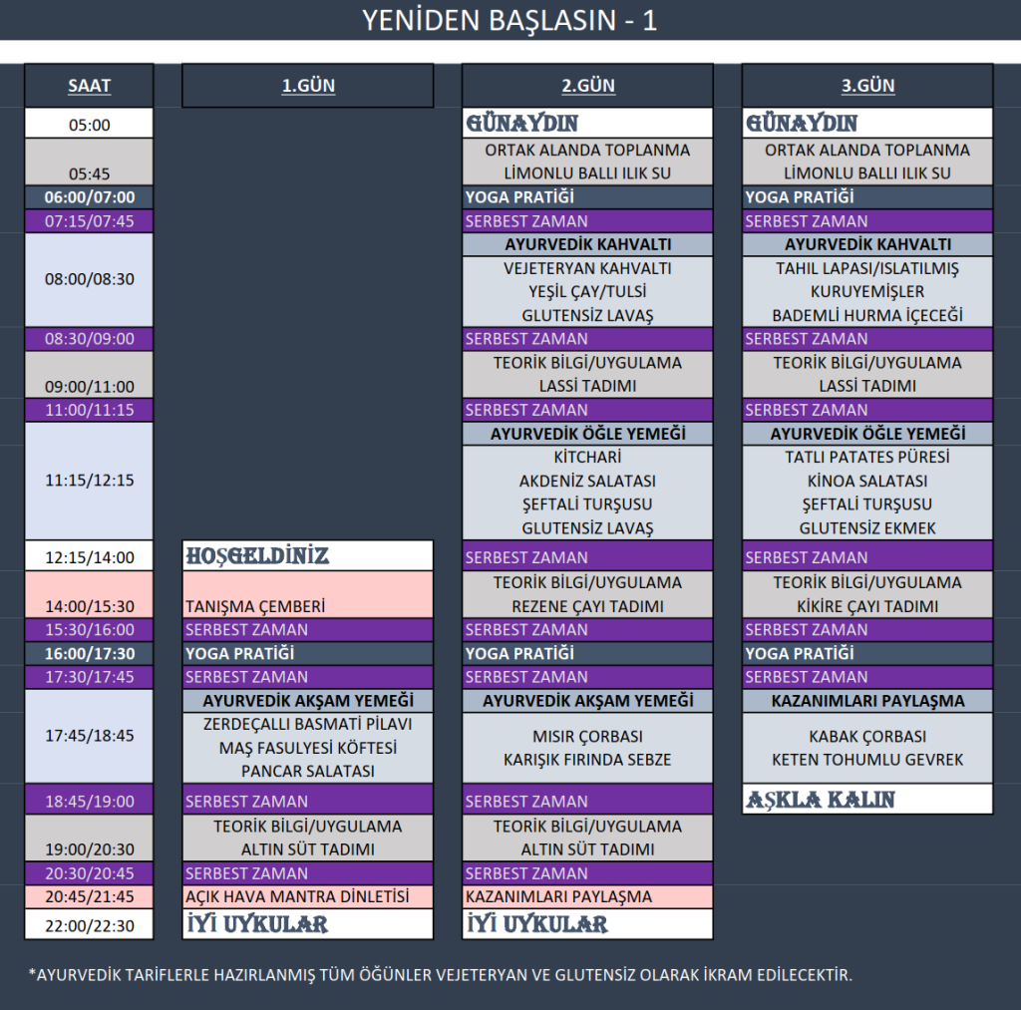Select the 3.GÜN header cell

(867, 86)
